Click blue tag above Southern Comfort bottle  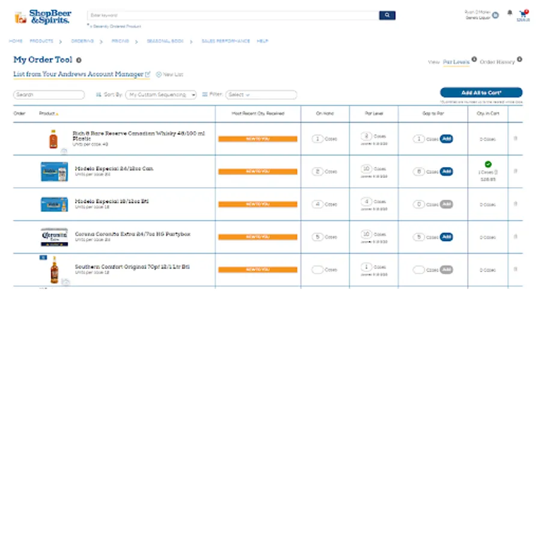(43, 257)
